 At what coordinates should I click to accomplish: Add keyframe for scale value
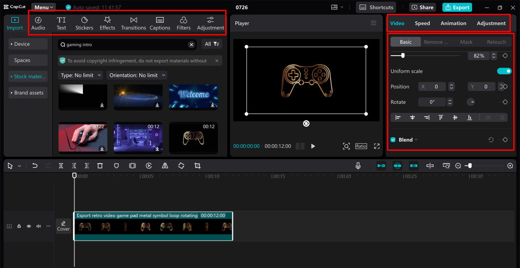pyautogui.click(x=505, y=56)
